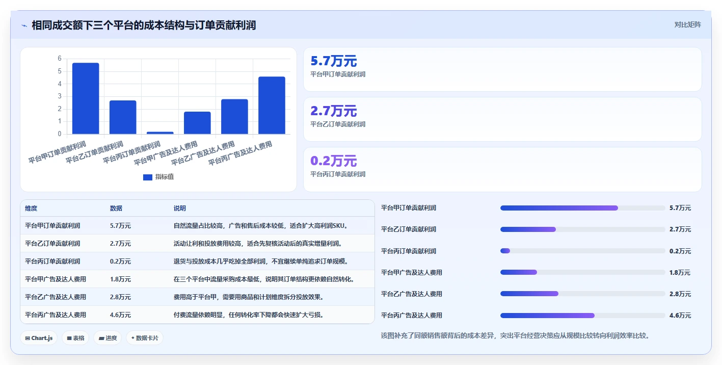Image resolution: width=722 pixels, height=365 pixels.
Task: Select the 平台甲广告及达人费用 table row label
Action: (56, 279)
